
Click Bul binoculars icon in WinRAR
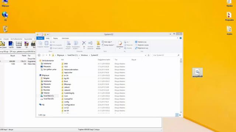pyautogui.click(x=34, y=45)
